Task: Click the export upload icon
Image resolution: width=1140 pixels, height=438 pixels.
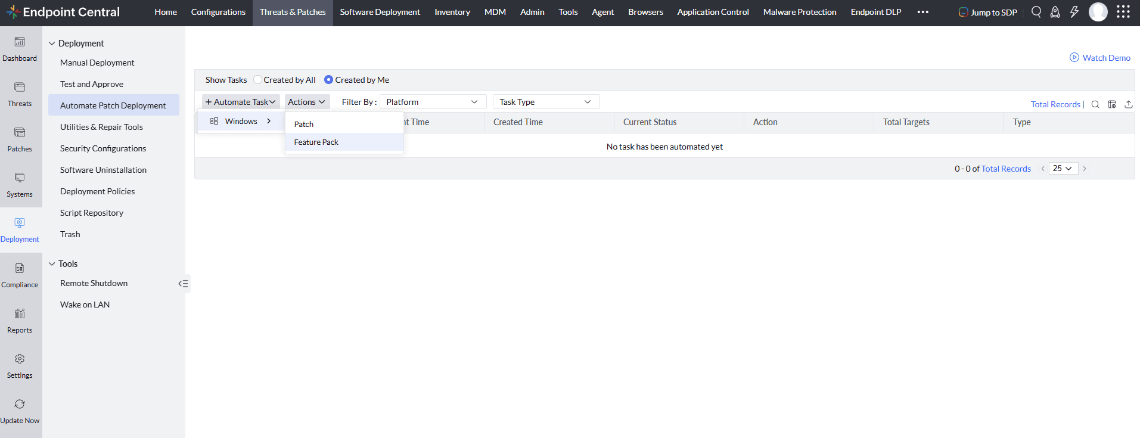Action: [1129, 104]
